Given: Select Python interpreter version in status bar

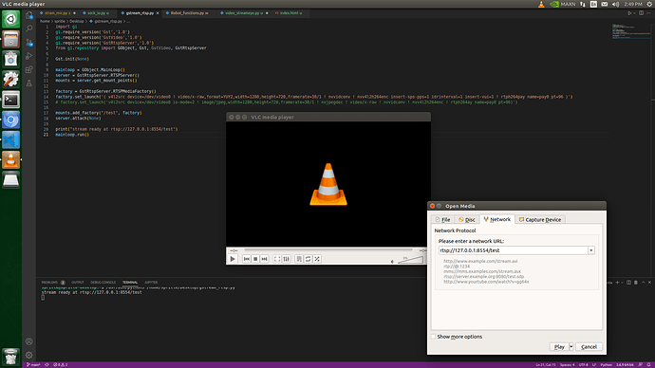Looking at the screenshot, I should (625, 364).
